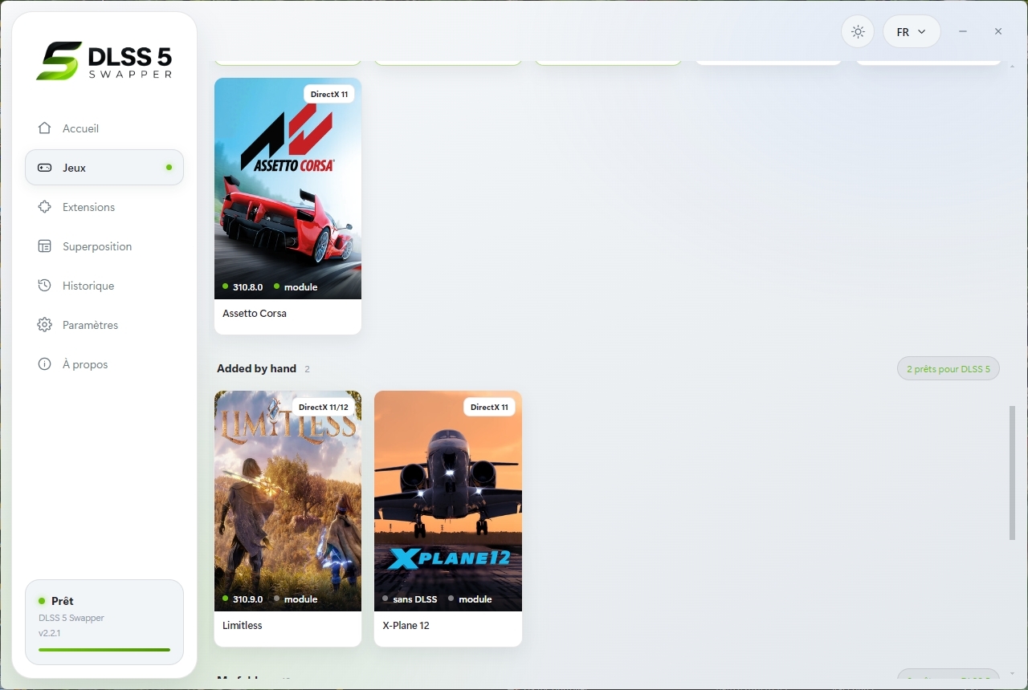Viewport: 1028px width, 690px height.
Task: Click the DirectX 11 badge on Assetto Corsa
Action: click(329, 95)
